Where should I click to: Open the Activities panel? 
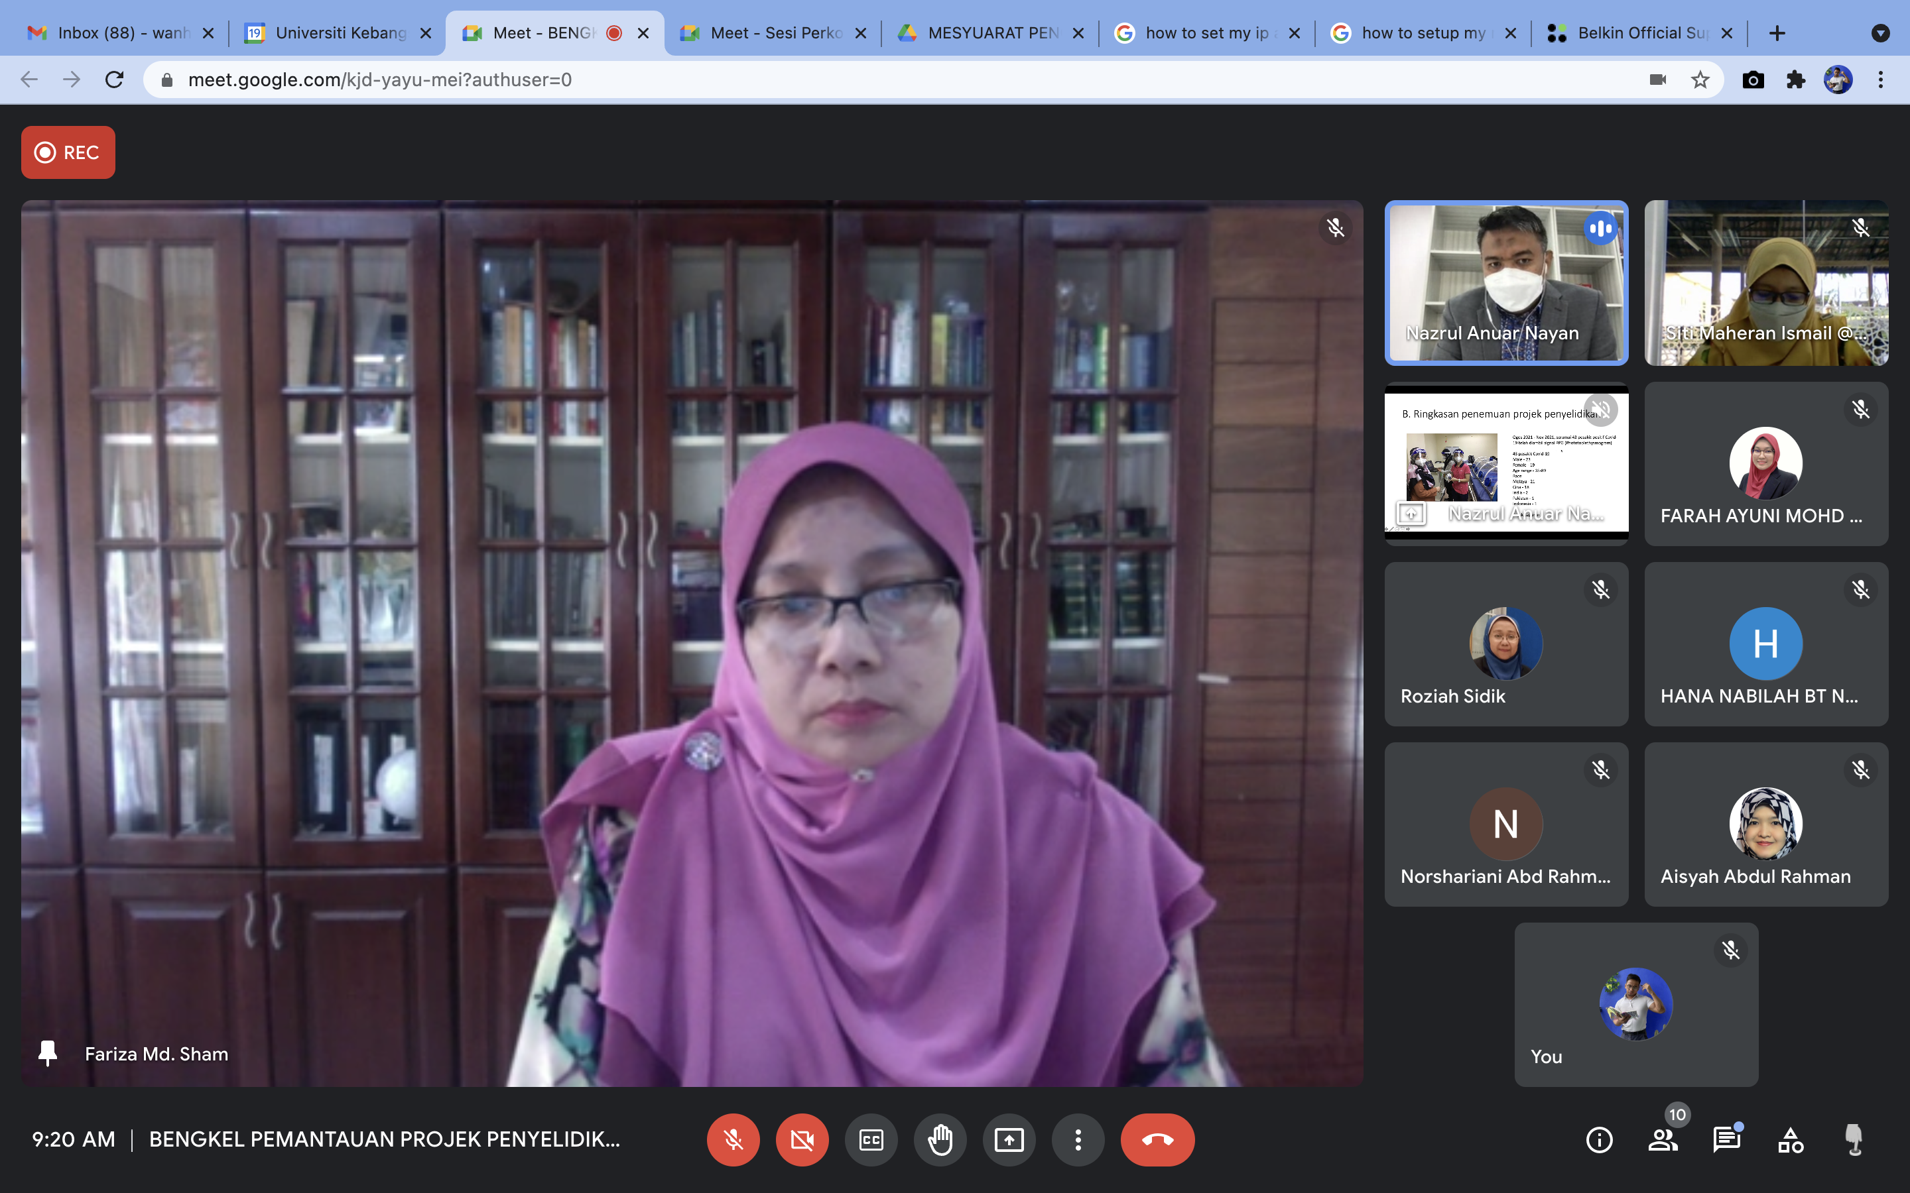(x=1790, y=1139)
